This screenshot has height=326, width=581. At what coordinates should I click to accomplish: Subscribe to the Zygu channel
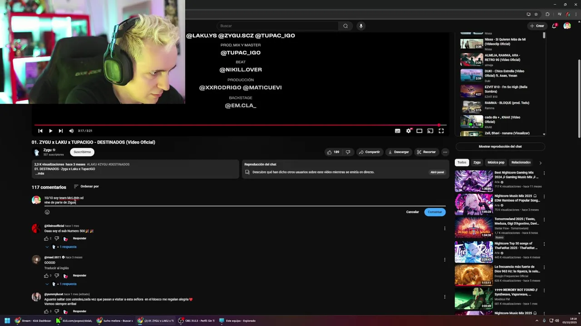[82, 152]
